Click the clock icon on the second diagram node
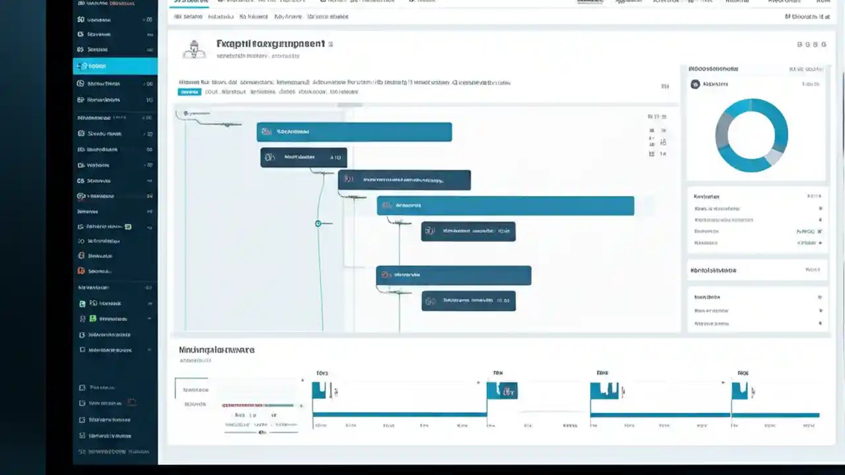845x475 pixels. tap(269, 157)
